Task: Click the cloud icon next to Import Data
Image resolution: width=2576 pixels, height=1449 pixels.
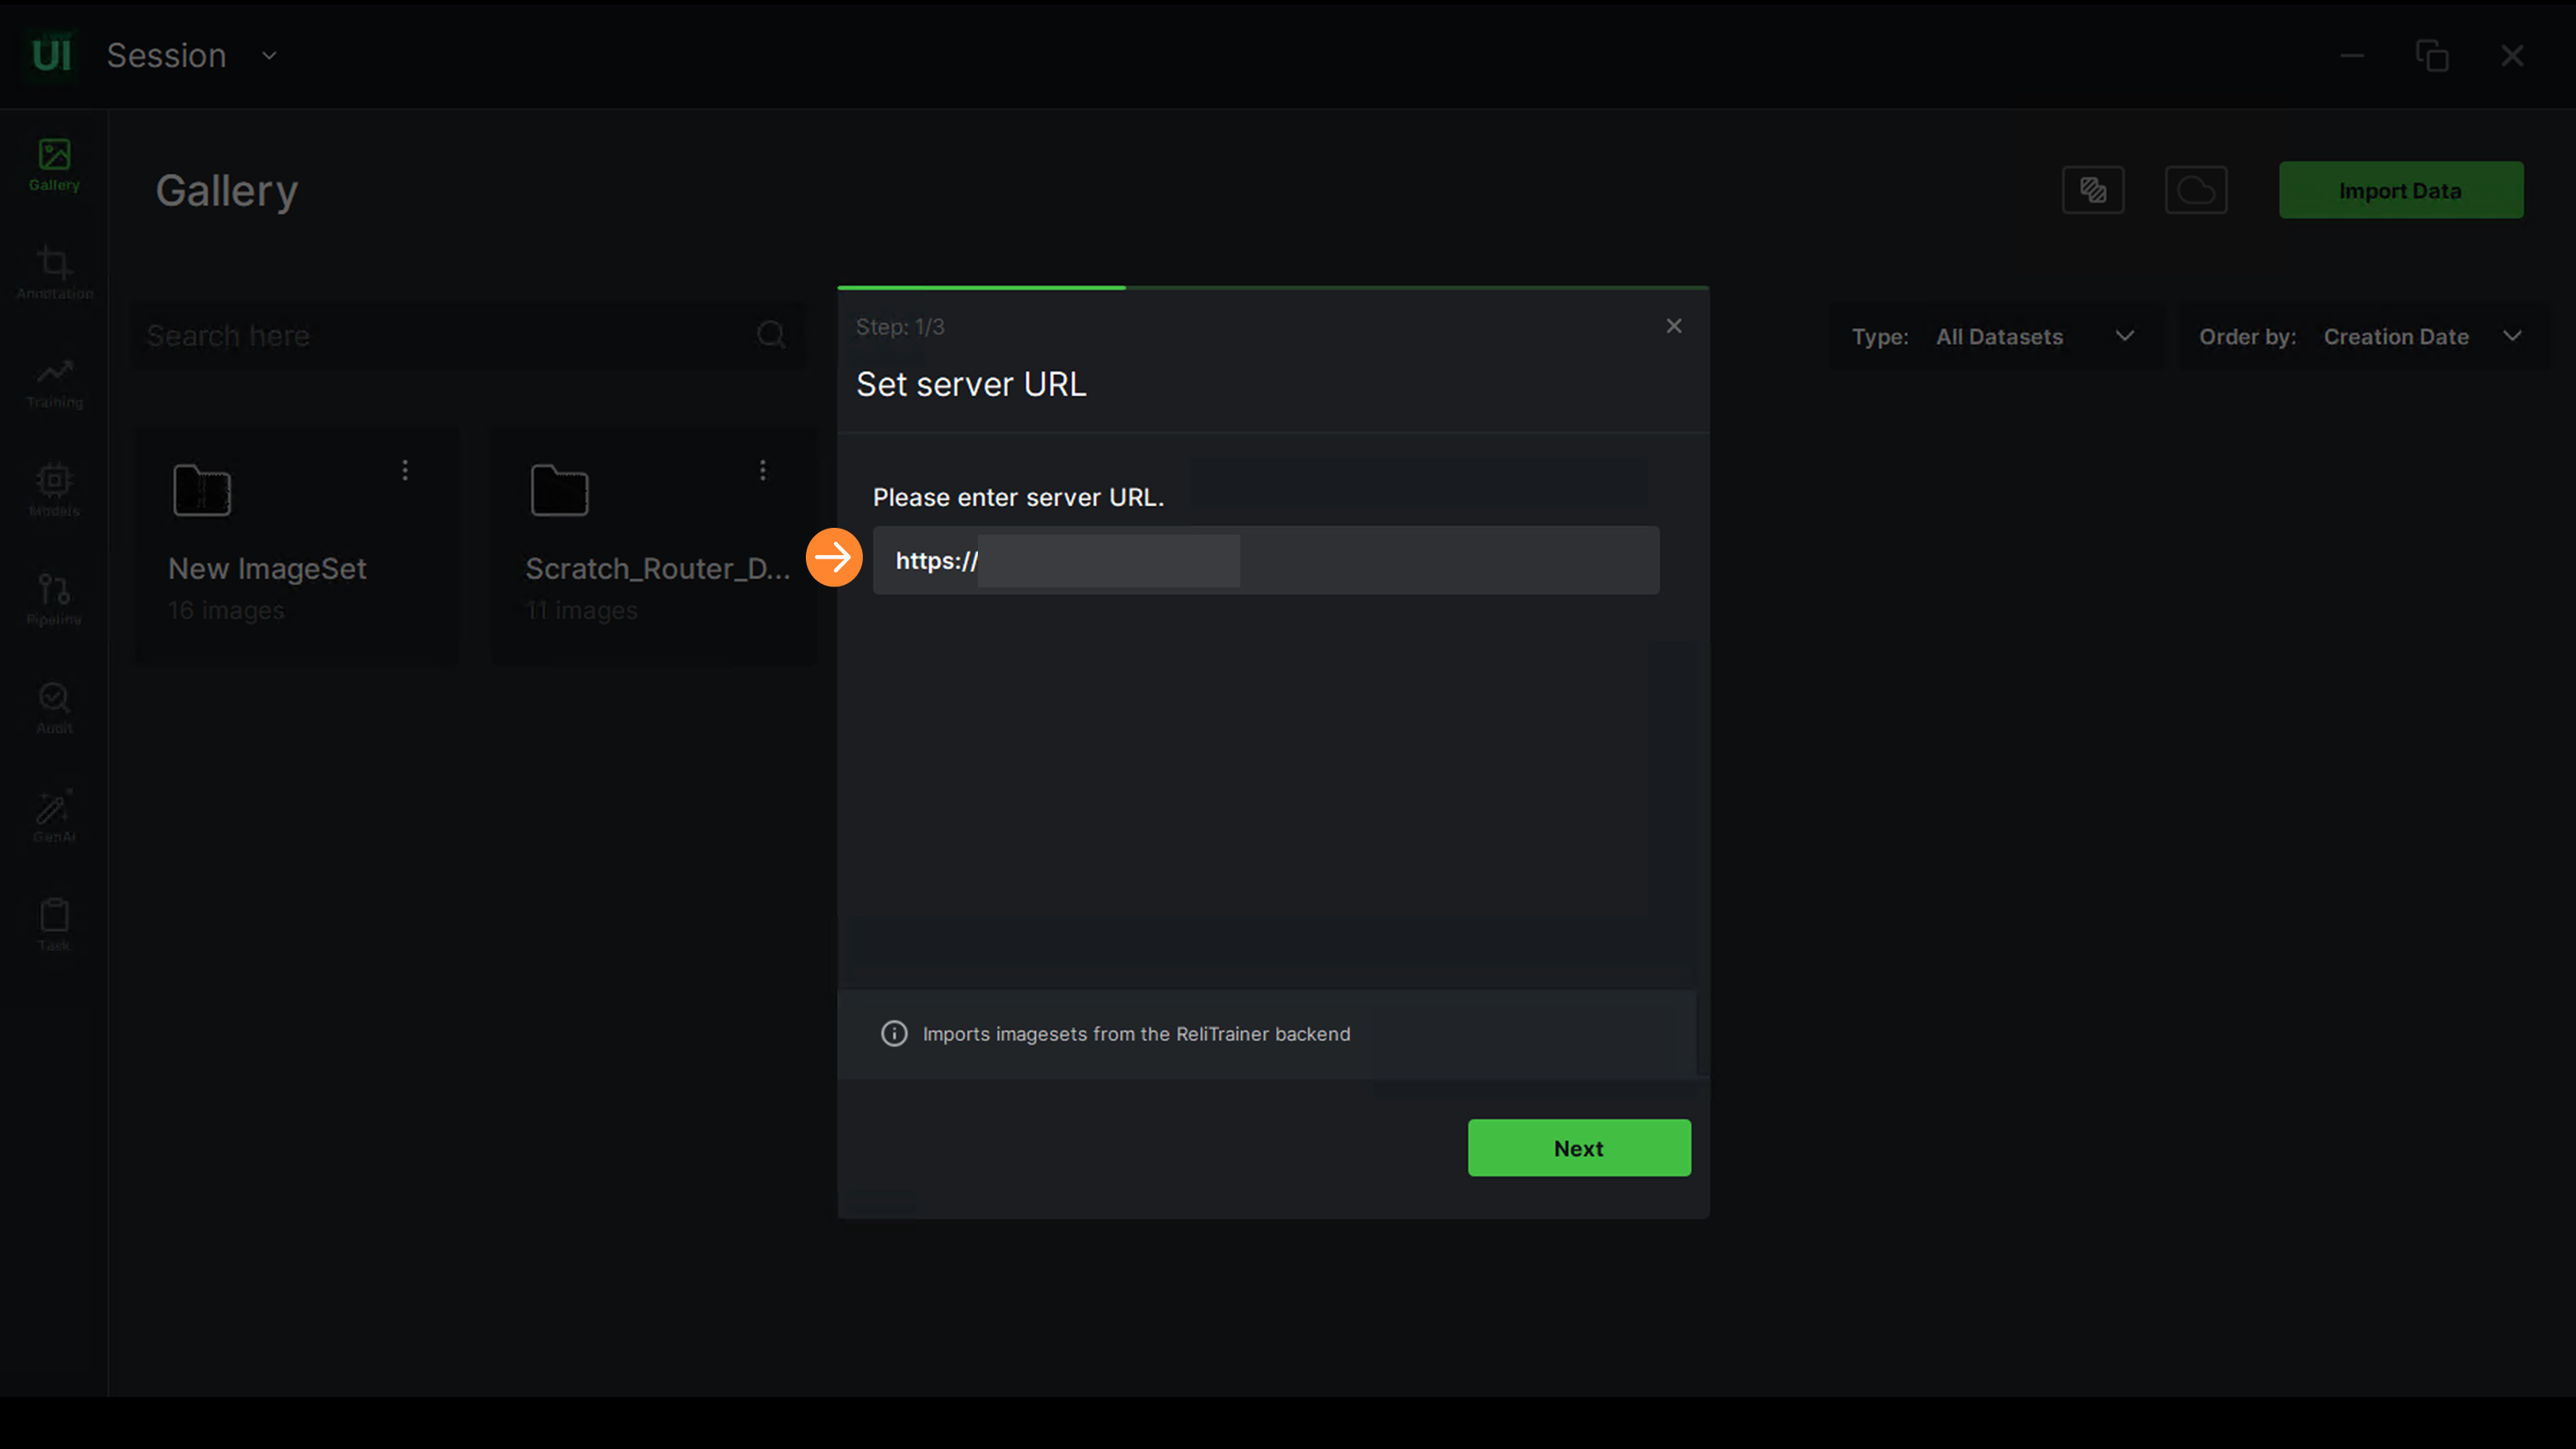Action: pyautogui.click(x=2195, y=190)
